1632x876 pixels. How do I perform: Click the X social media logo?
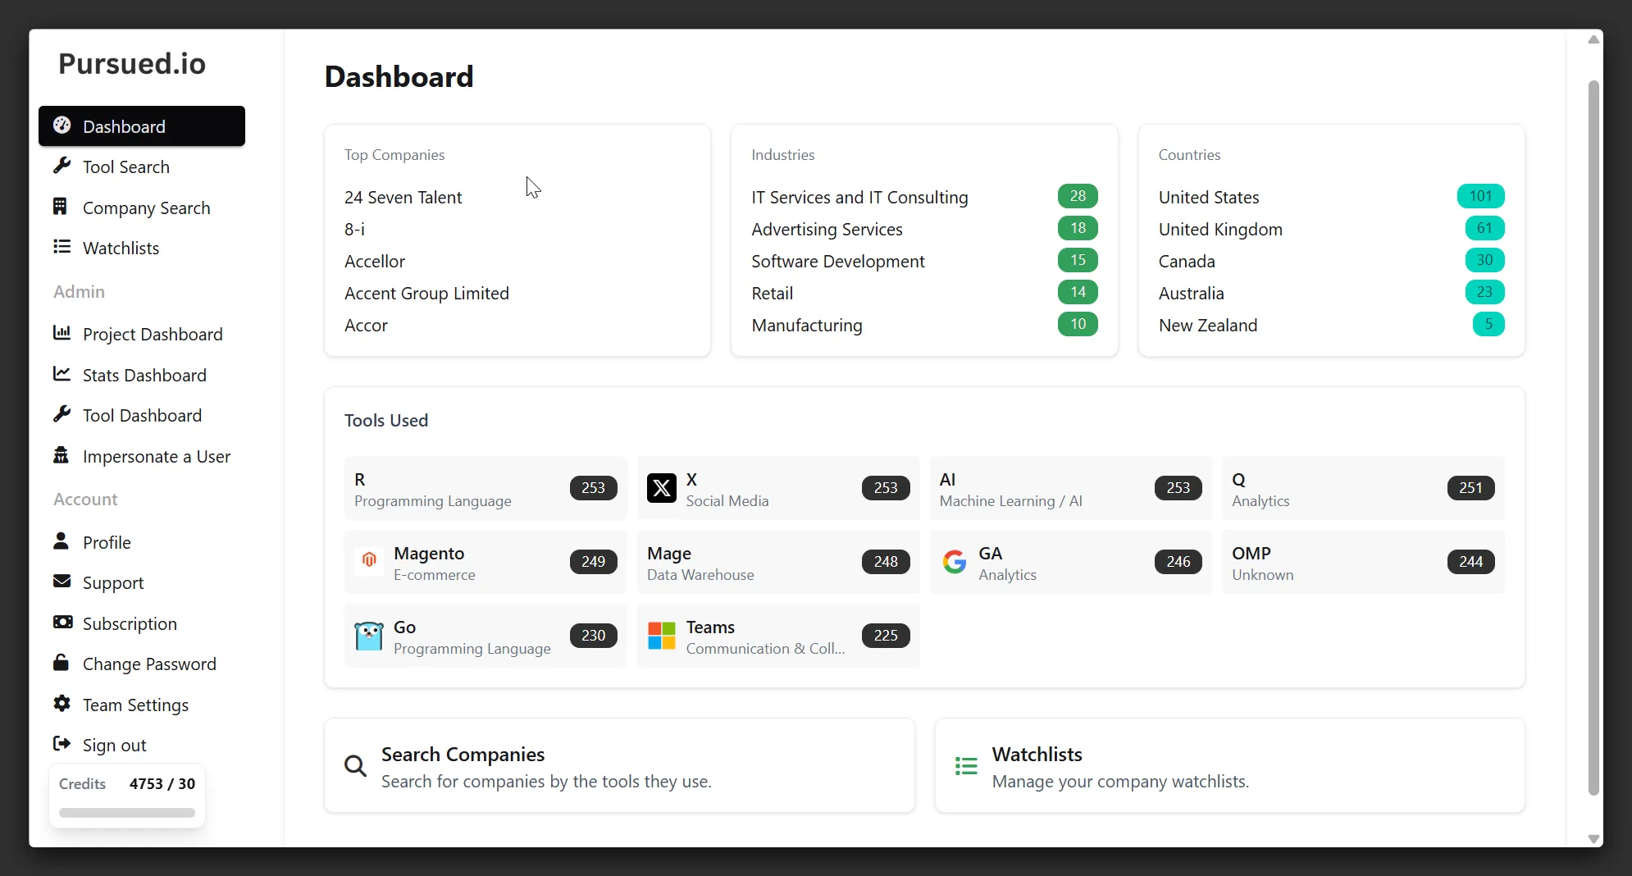[x=661, y=488]
